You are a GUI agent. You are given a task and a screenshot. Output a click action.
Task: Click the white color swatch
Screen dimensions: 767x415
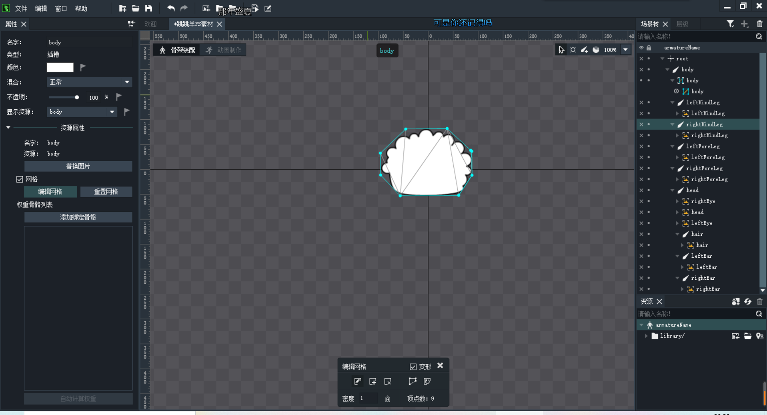pos(60,67)
